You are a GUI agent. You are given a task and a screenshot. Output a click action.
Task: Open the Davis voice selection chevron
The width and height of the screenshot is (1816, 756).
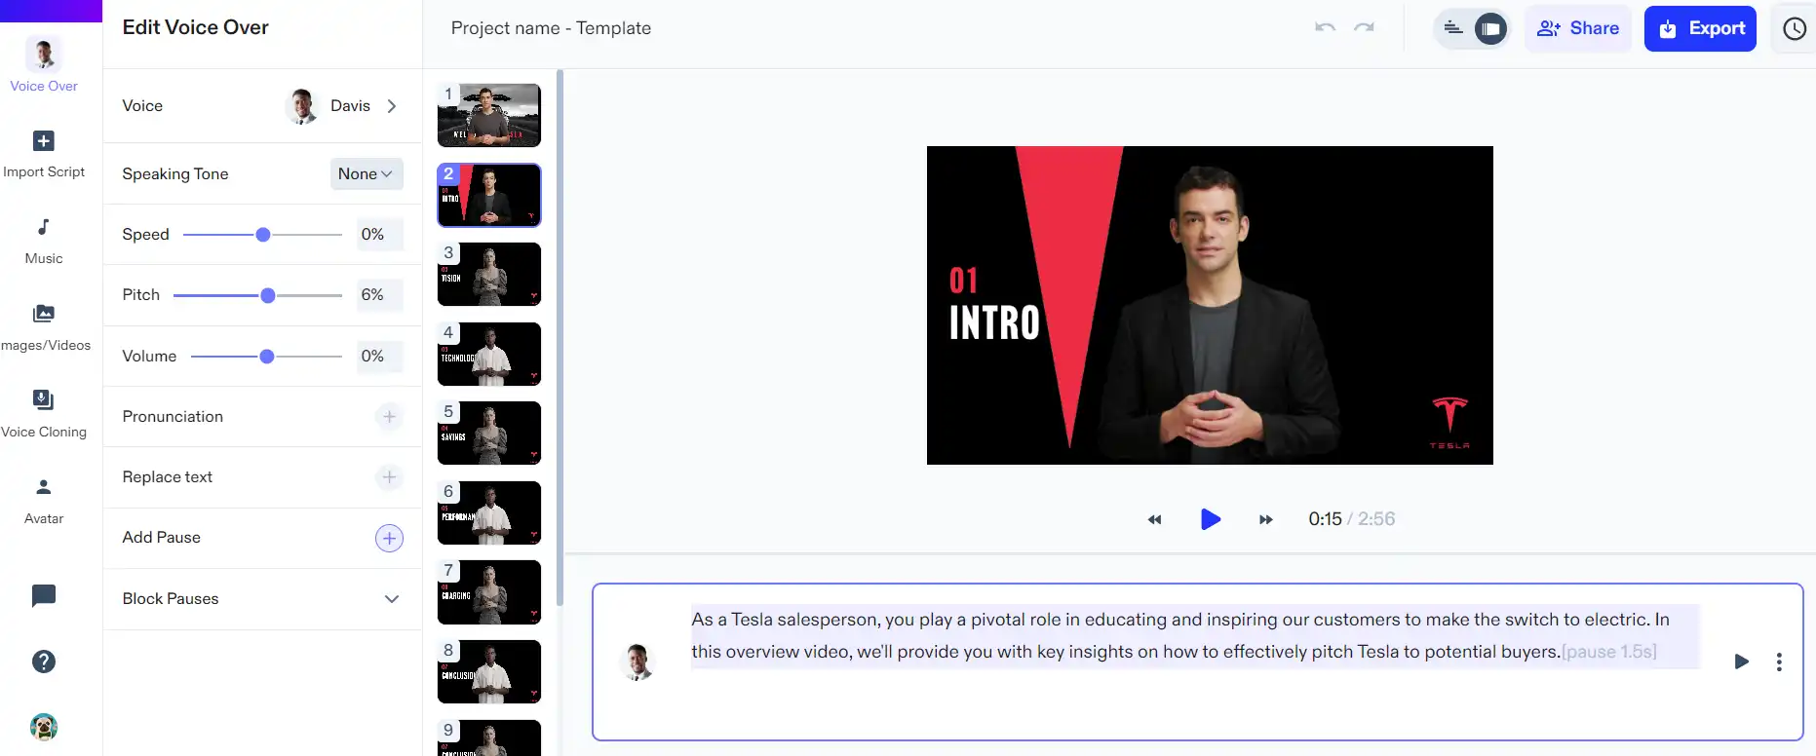pyautogui.click(x=392, y=106)
